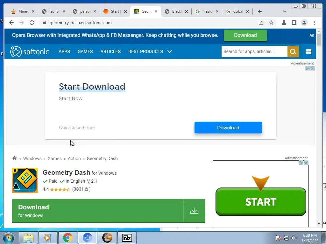Screen dimensions: 326x244
Task: Click the green START ad button
Action: point(261,202)
